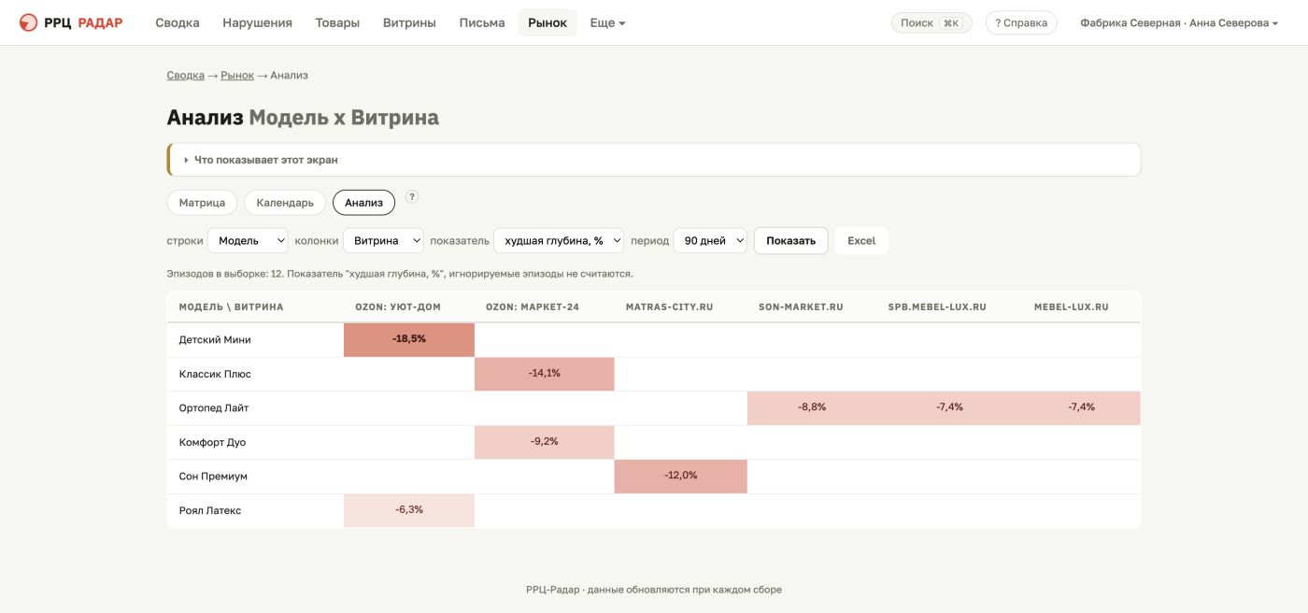Click the SON-MARKET.RU column header
The image size is (1308, 613).
click(801, 307)
